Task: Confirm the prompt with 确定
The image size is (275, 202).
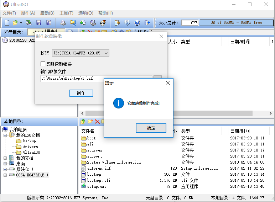Action: [x=151, y=128]
